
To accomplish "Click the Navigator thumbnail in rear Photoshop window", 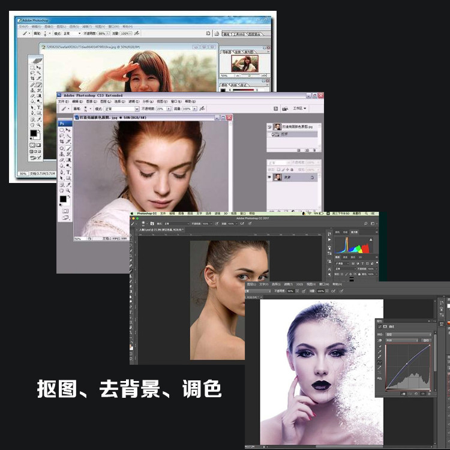I will [245, 64].
